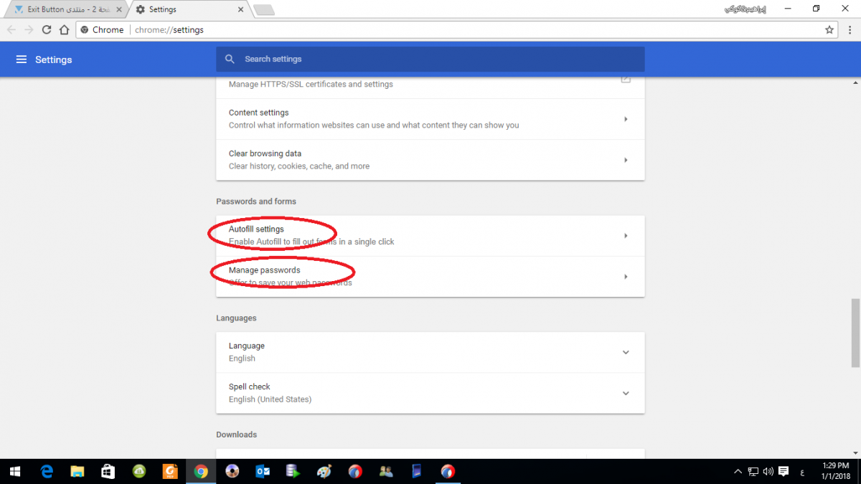Open File Explorer from the taskbar

point(77,471)
